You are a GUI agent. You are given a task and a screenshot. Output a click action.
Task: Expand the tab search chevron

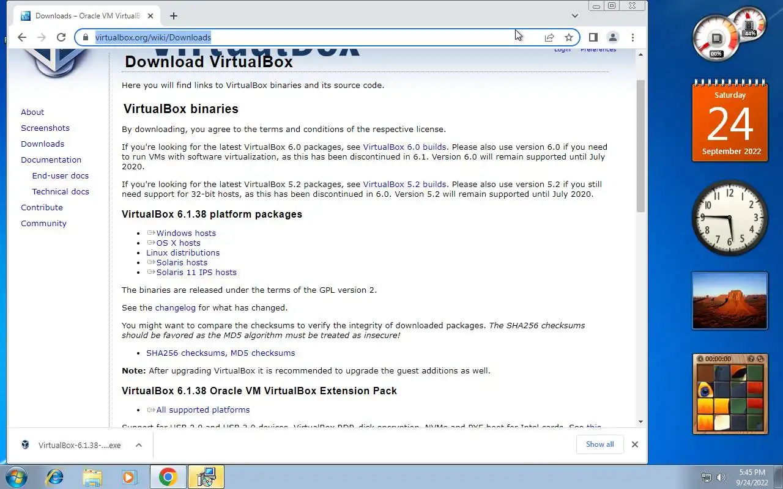575,16
